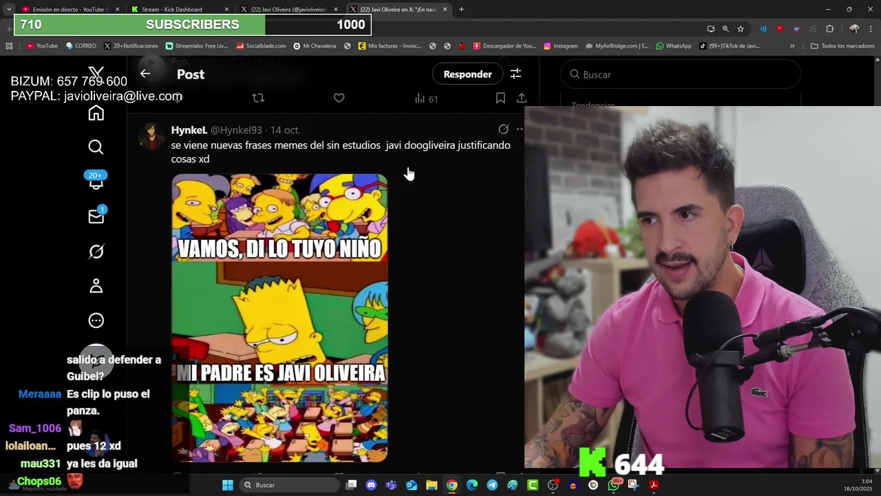Click the Responder button
The width and height of the screenshot is (881, 496).
coord(467,74)
